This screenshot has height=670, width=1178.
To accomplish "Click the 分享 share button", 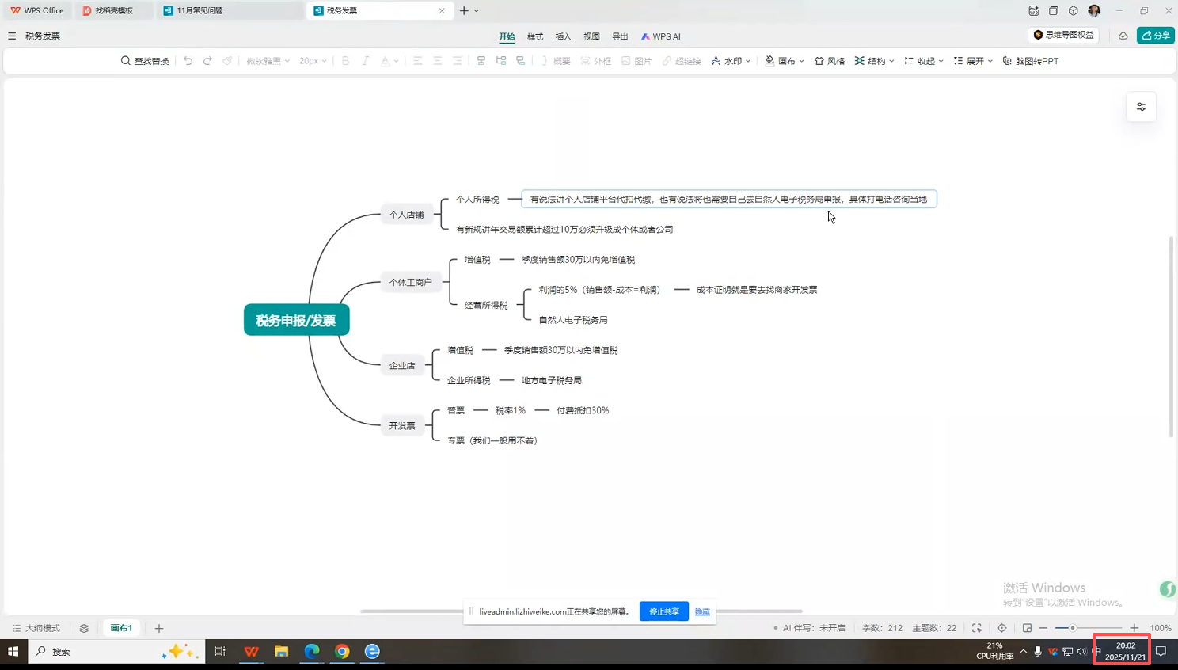I will tap(1155, 36).
